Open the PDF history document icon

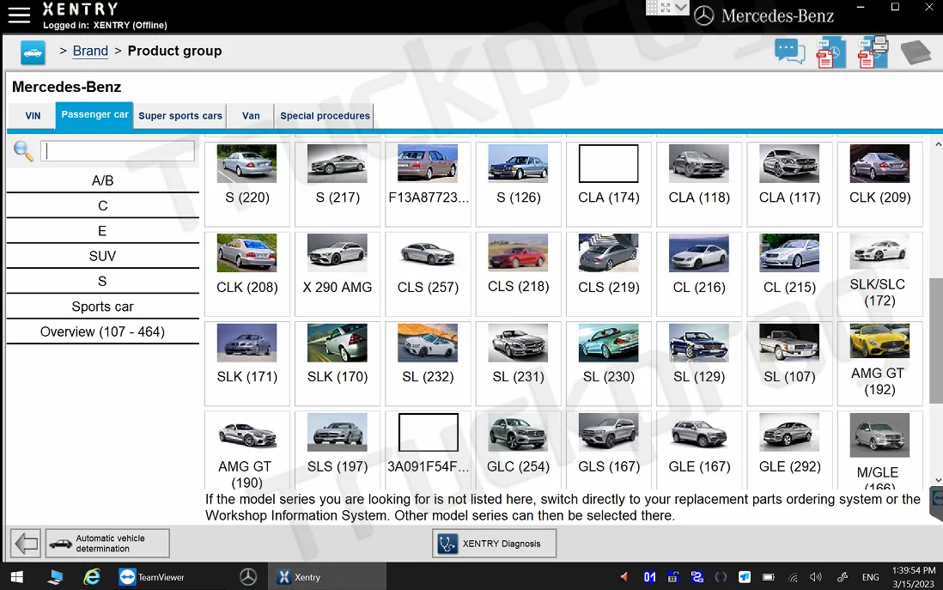tap(830, 52)
